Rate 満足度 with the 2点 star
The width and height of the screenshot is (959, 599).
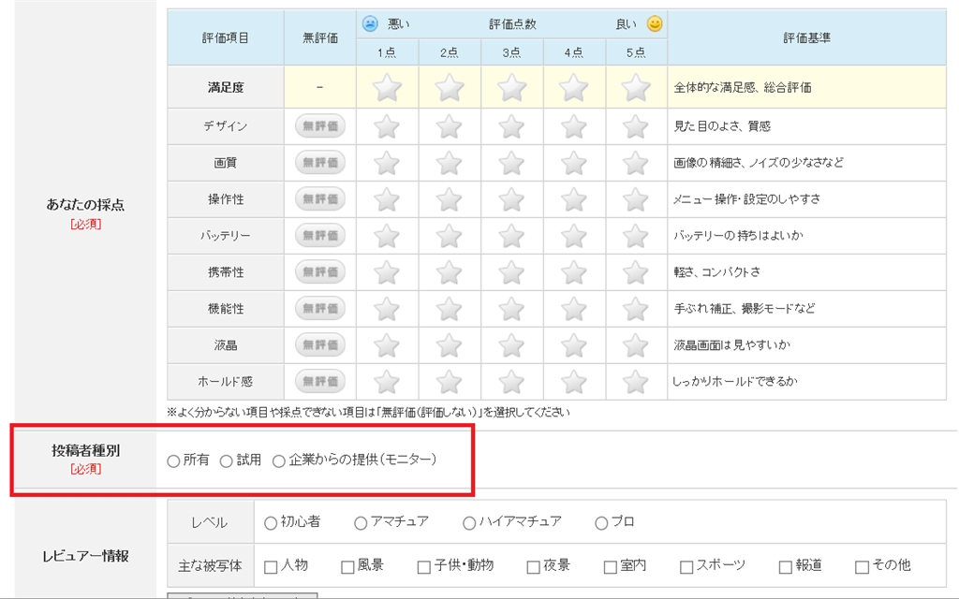coord(449,87)
